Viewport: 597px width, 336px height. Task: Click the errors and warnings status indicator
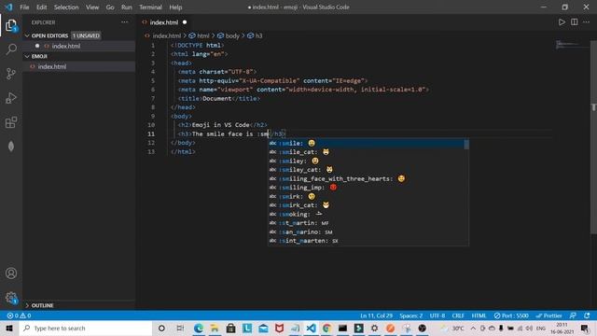pos(19,315)
